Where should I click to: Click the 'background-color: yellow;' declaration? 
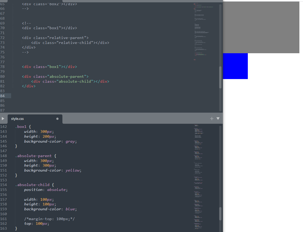click(53, 171)
